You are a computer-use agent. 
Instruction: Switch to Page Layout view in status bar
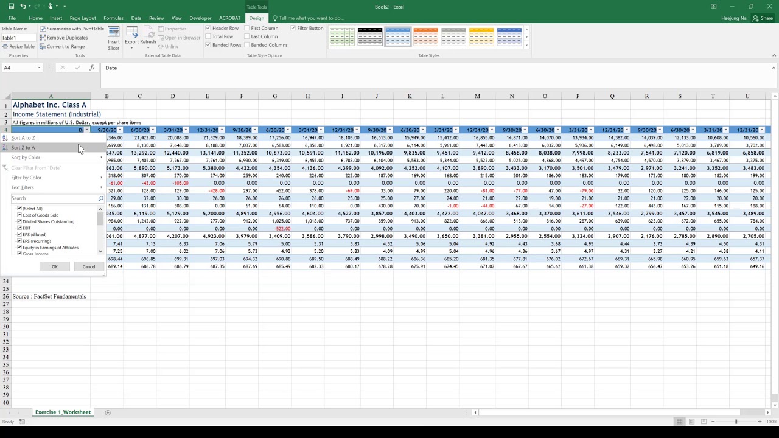[x=691, y=422]
